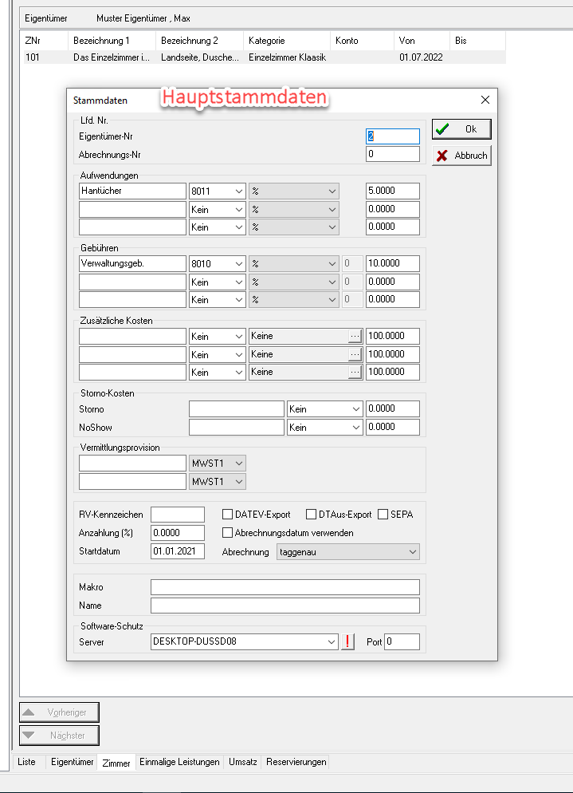Image resolution: width=573 pixels, height=793 pixels.
Task: Open the 8010 account dropdown for Verwaltungsgeb.
Action: pyautogui.click(x=218, y=263)
